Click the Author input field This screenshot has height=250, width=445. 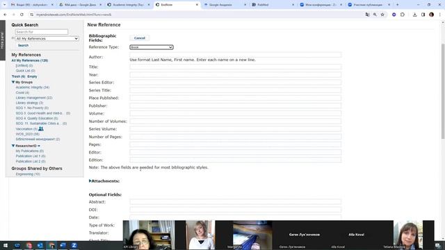[x=235, y=54]
